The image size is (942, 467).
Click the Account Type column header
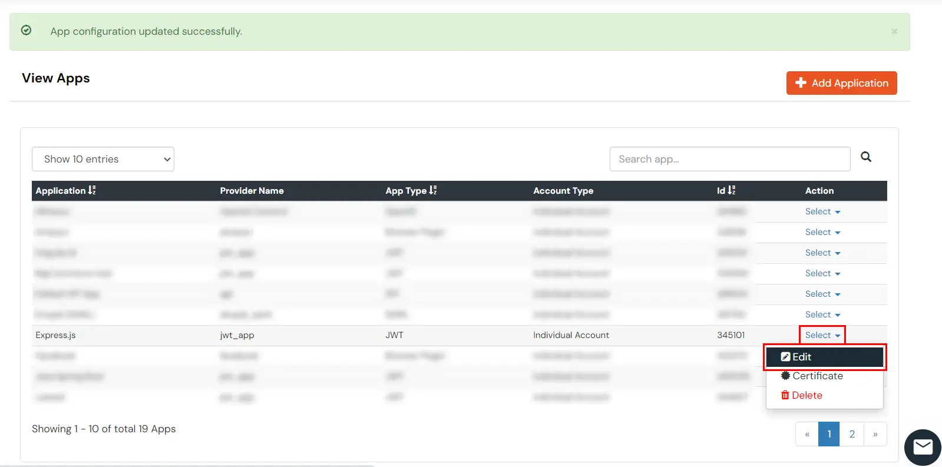pyautogui.click(x=563, y=191)
